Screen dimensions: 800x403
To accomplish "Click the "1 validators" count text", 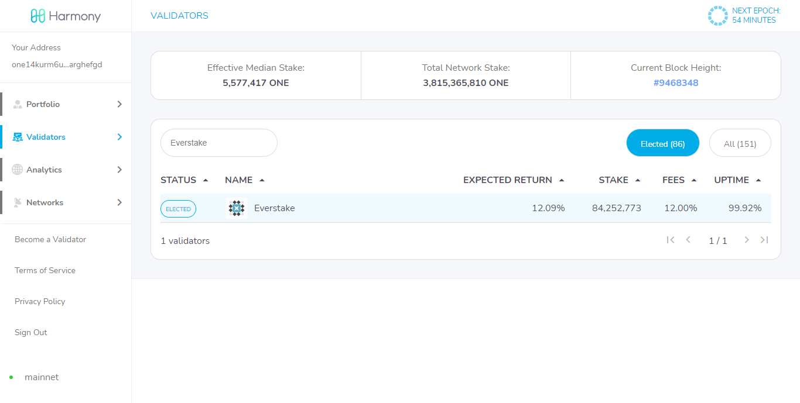I will 185,241.
